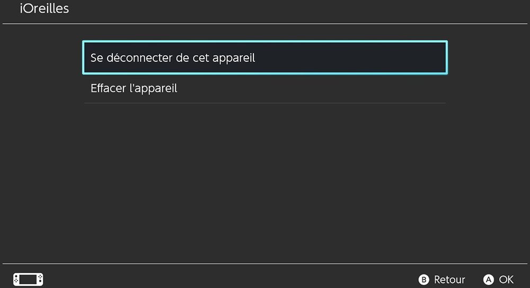
Task: Click the Retour label
Action: 449,280
